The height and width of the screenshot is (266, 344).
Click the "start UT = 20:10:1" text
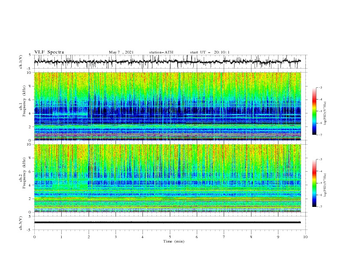210,52
